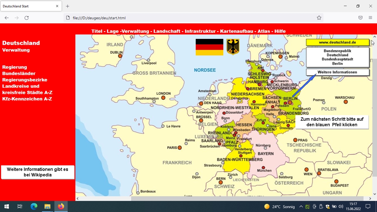
Task: Open the Firefox application menu
Action: click(370, 18)
